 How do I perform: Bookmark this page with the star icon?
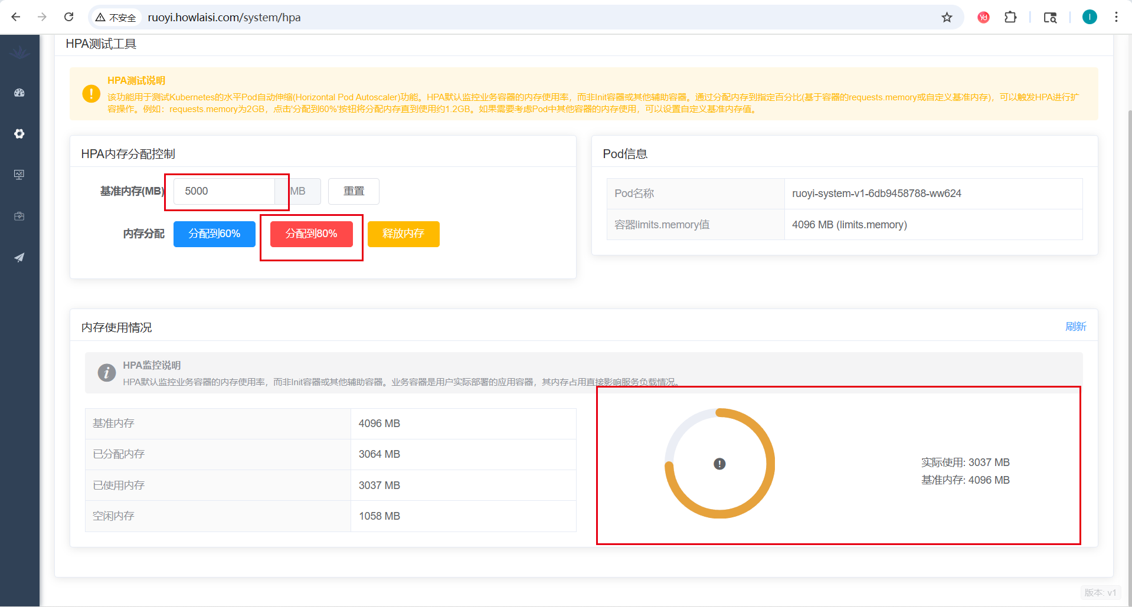947,17
